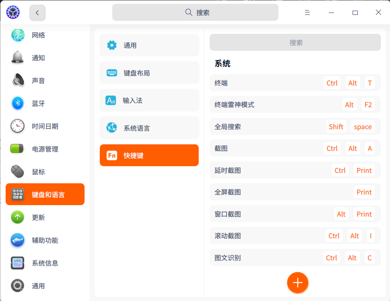Click A key of 截图 shortcut
390x301 pixels.
tap(369, 148)
